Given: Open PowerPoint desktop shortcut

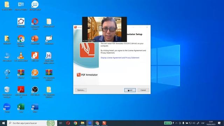Looking at the screenshot, I should click(35, 40).
